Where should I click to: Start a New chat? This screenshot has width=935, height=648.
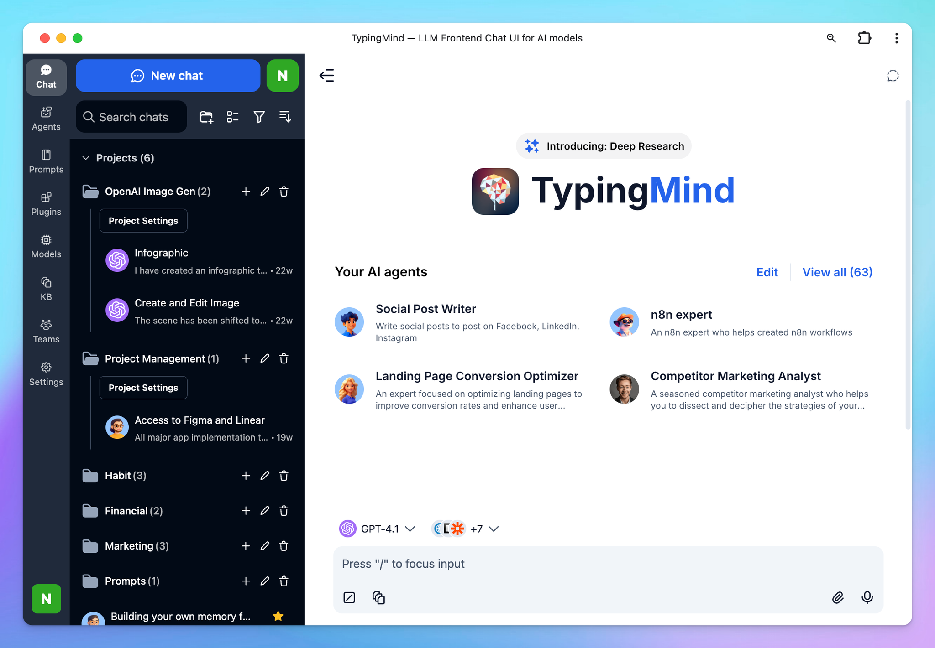tap(168, 75)
